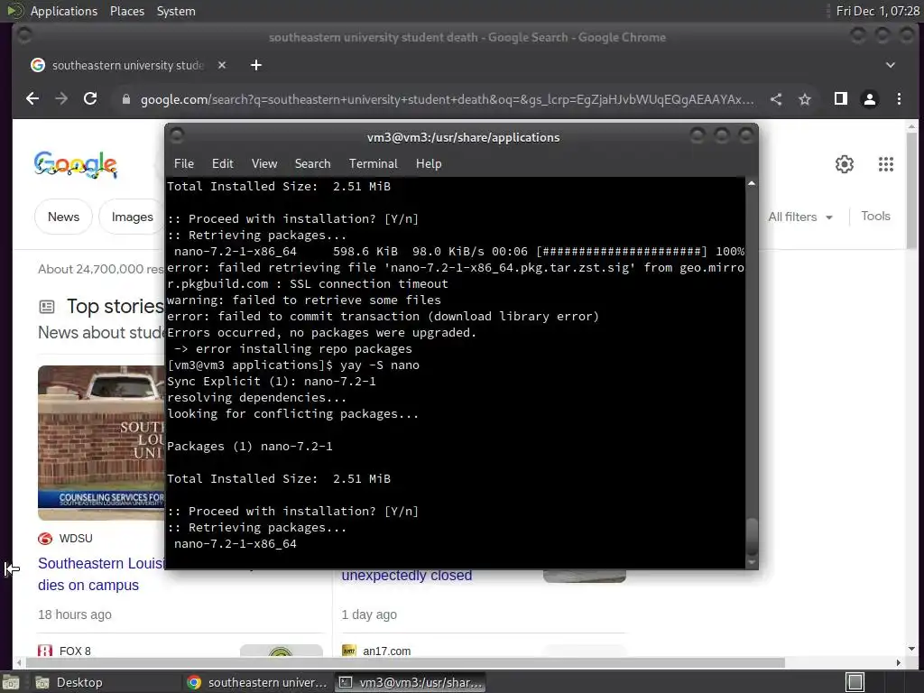Open the View menu in terminal
Viewport: 924px width, 693px height.
pyautogui.click(x=264, y=164)
